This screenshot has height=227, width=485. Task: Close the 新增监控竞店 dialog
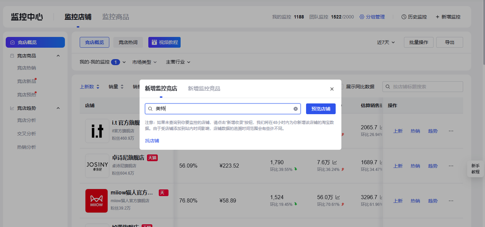tap(332, 89)
